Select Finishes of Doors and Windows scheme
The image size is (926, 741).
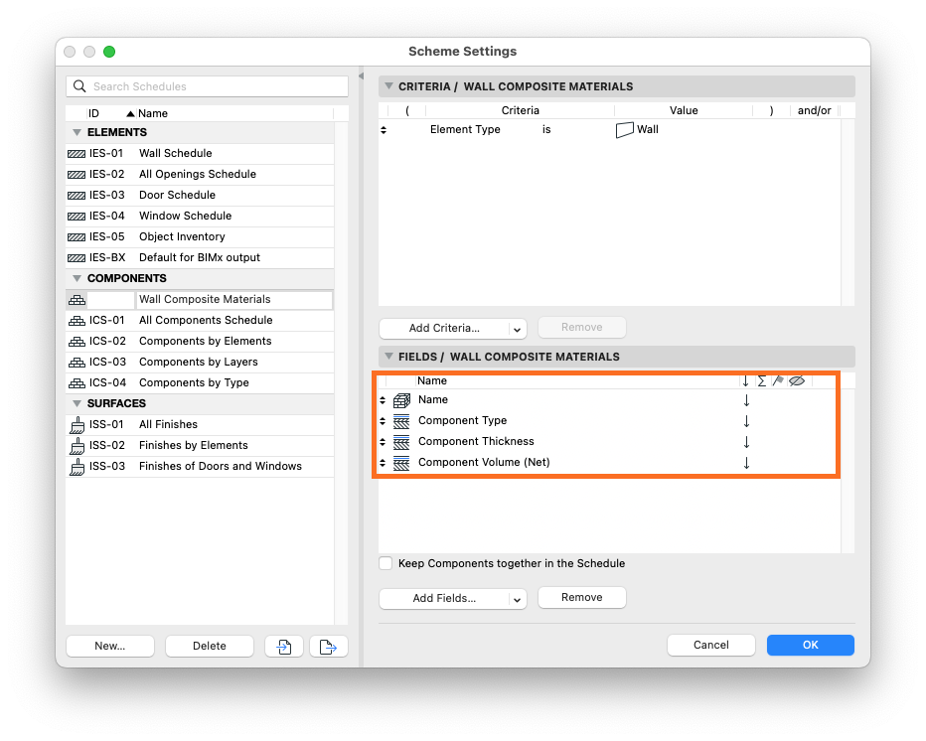pyautogui.click(x=200, y=467)
